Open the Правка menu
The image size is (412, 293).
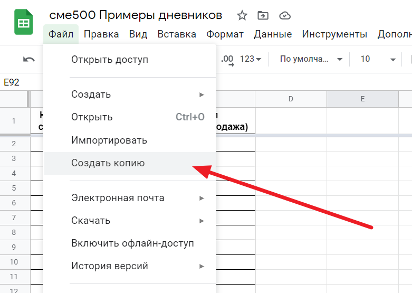[101, 34]
